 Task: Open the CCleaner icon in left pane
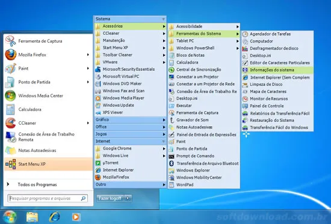pyautogui.click(x=11, y=123)
